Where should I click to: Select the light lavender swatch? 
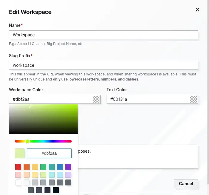pos(68,175)
